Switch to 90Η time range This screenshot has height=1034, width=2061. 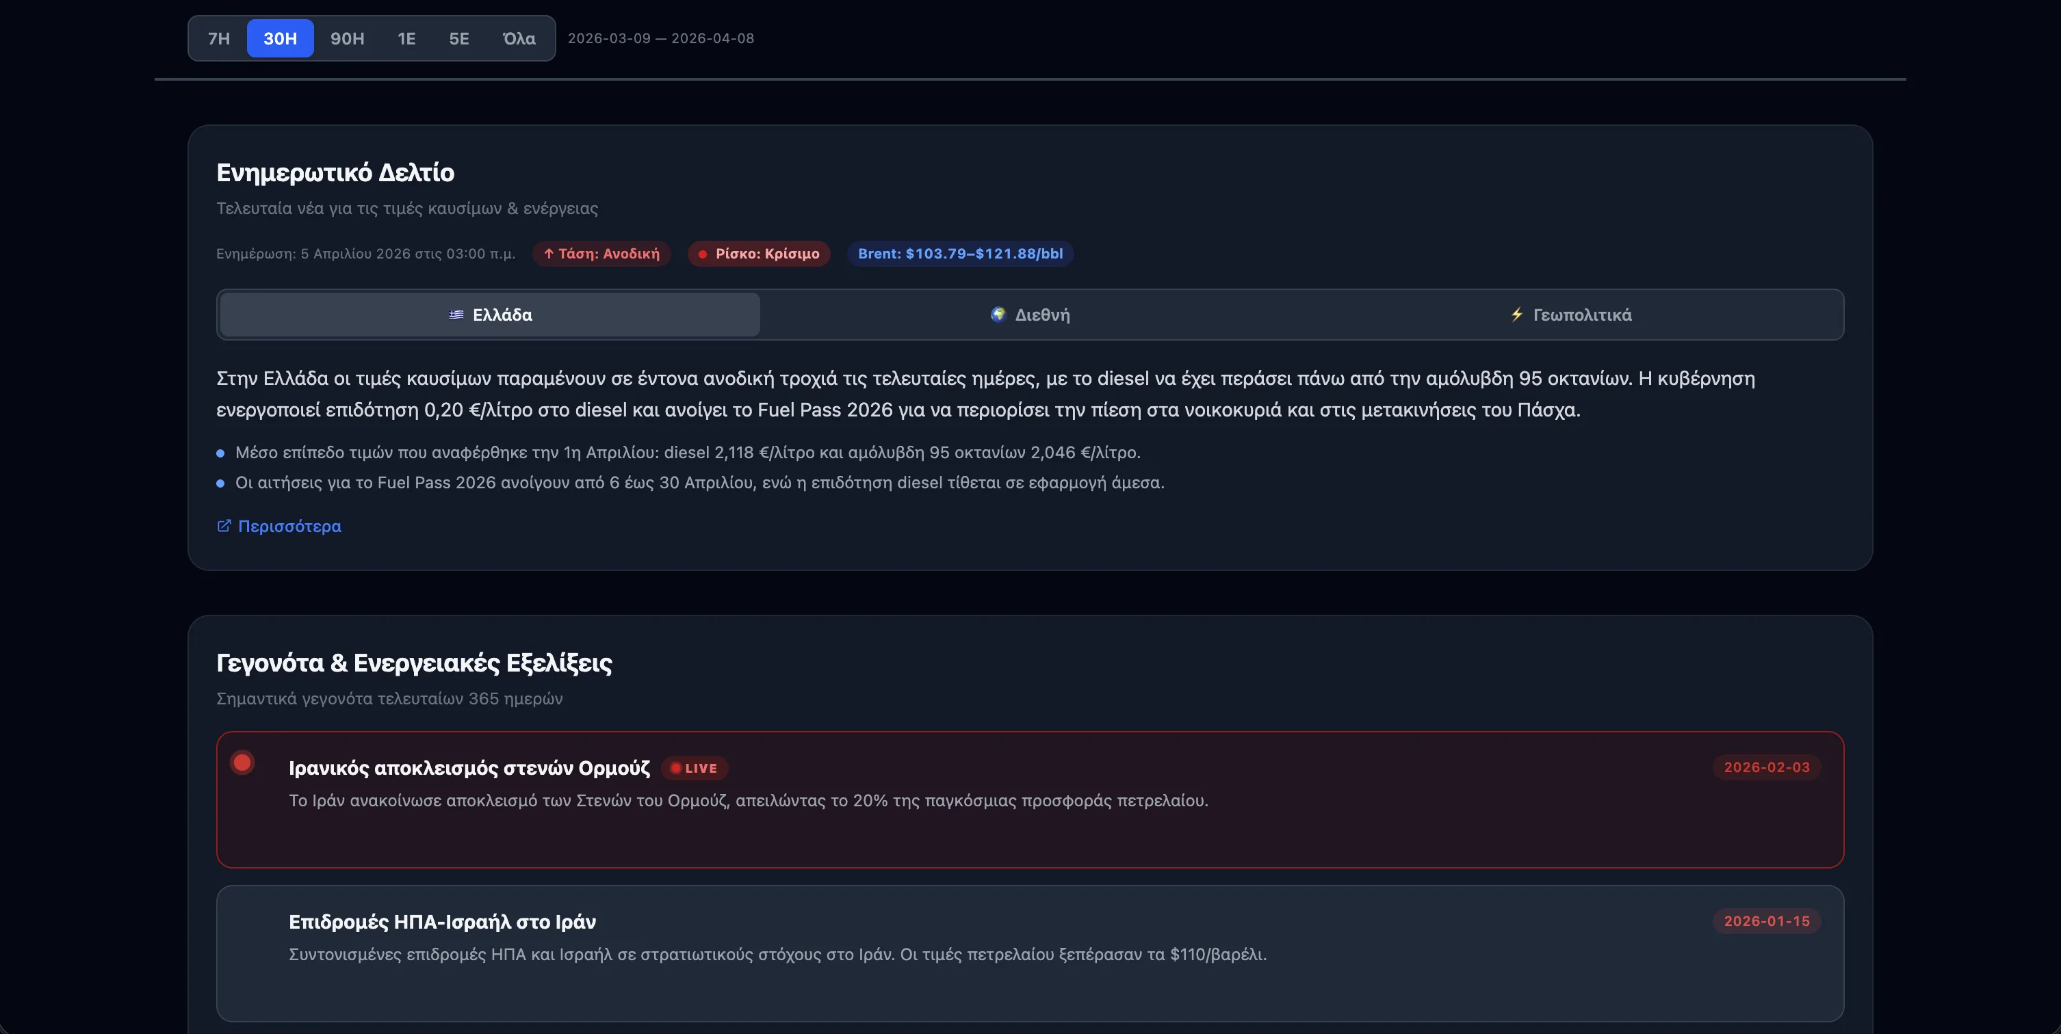(347, 38)
